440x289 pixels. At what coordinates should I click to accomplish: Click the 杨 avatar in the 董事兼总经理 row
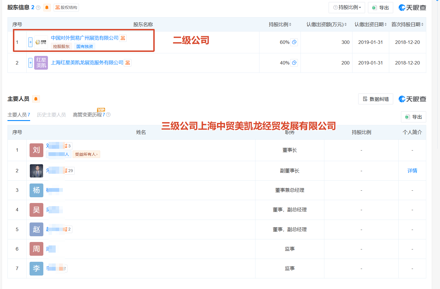[36, 190]
